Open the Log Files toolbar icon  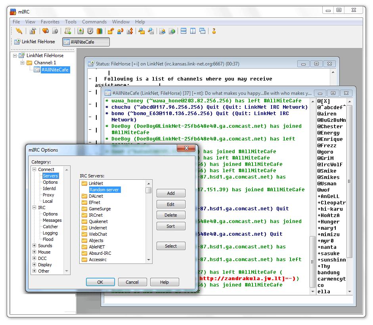(x=151, y=31)
